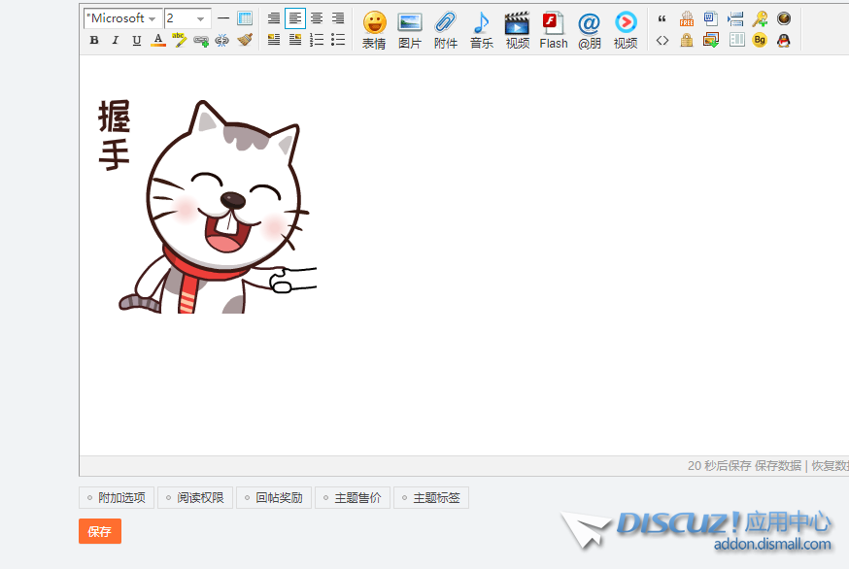The image size is (849, 569).
Task: Clear formatting with the broom icon
Action: (245, 40)
